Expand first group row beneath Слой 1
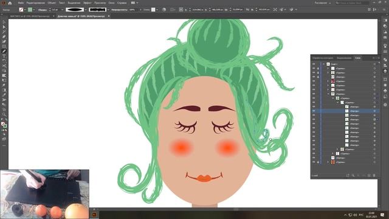This screenshot has width=389, height=219. point(328,68)
